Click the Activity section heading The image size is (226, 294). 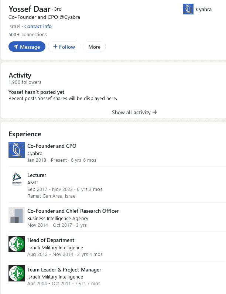[x=20, y=75]
